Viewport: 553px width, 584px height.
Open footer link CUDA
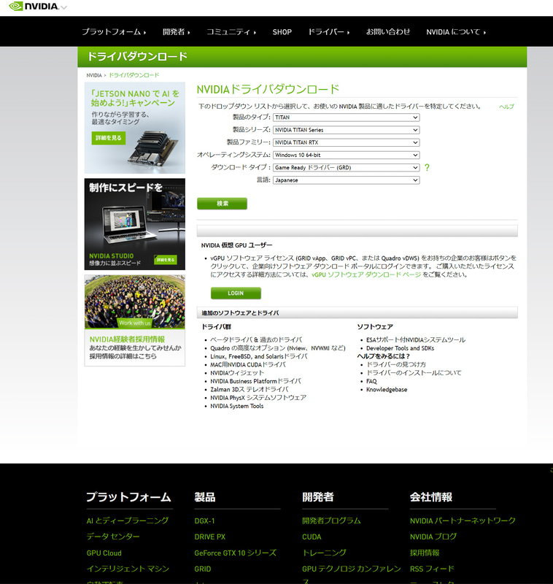[312, 537]
